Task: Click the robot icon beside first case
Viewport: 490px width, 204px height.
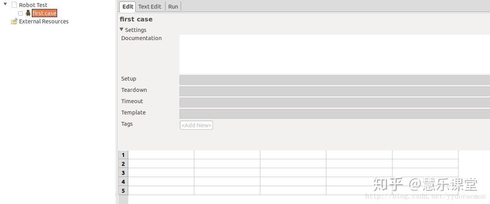Action: 28,13
